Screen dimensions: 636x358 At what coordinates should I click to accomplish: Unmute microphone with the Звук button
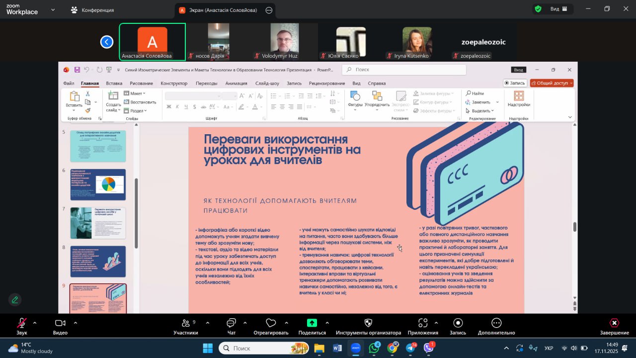click(22, 324)
